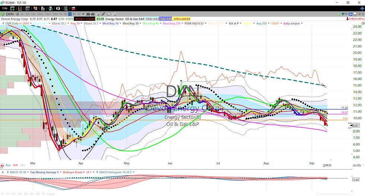Click the 8.87 current price marker on axis

356,126
